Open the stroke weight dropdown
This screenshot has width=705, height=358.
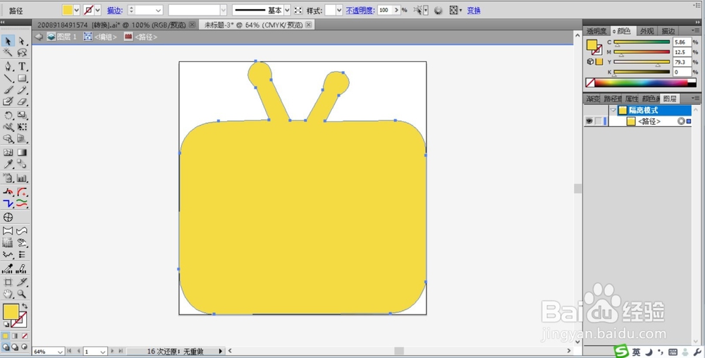159,10
